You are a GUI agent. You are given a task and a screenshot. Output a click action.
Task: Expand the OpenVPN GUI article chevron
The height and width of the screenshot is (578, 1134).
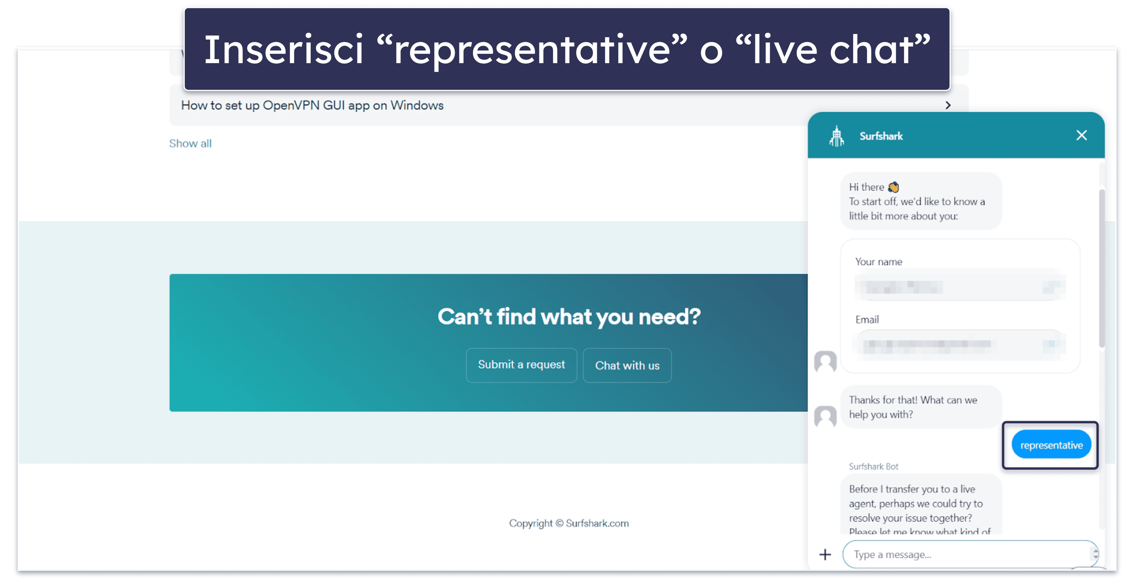[948, 106]
